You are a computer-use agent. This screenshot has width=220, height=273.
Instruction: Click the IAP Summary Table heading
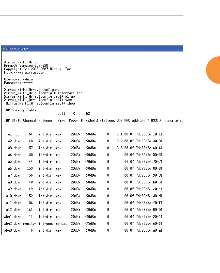[20, 110]
